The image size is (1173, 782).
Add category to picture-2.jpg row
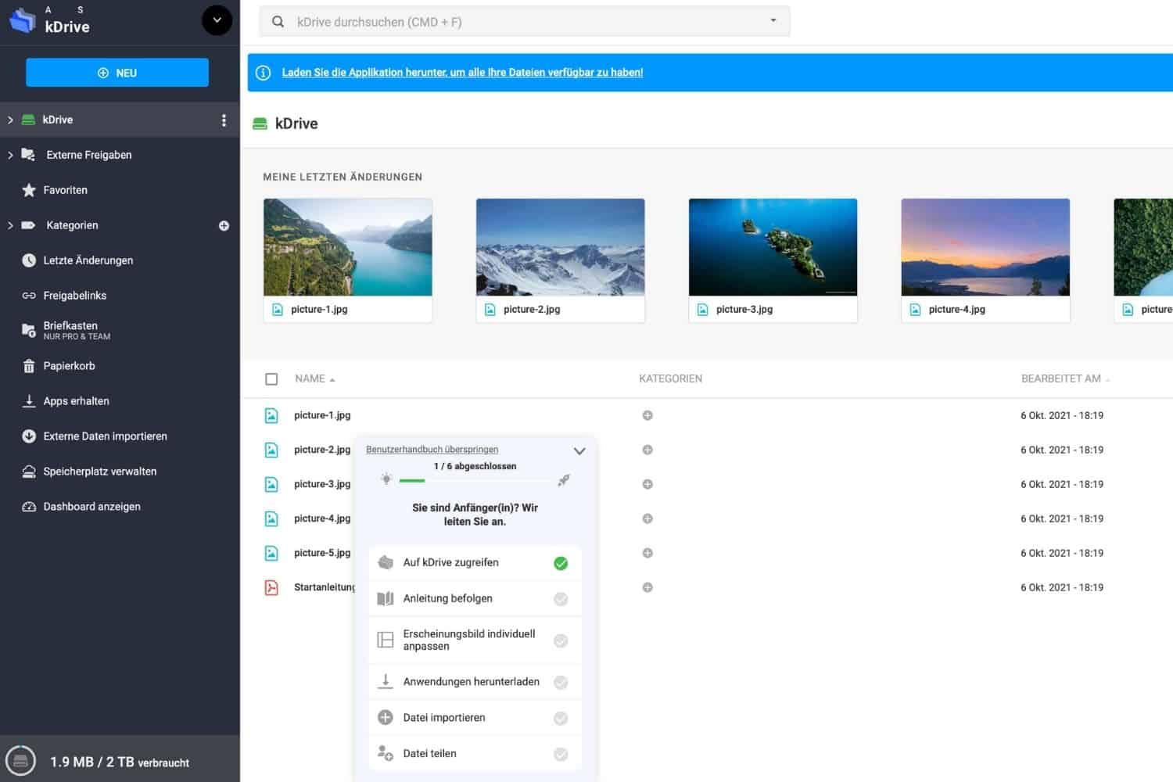coord(647,450)
